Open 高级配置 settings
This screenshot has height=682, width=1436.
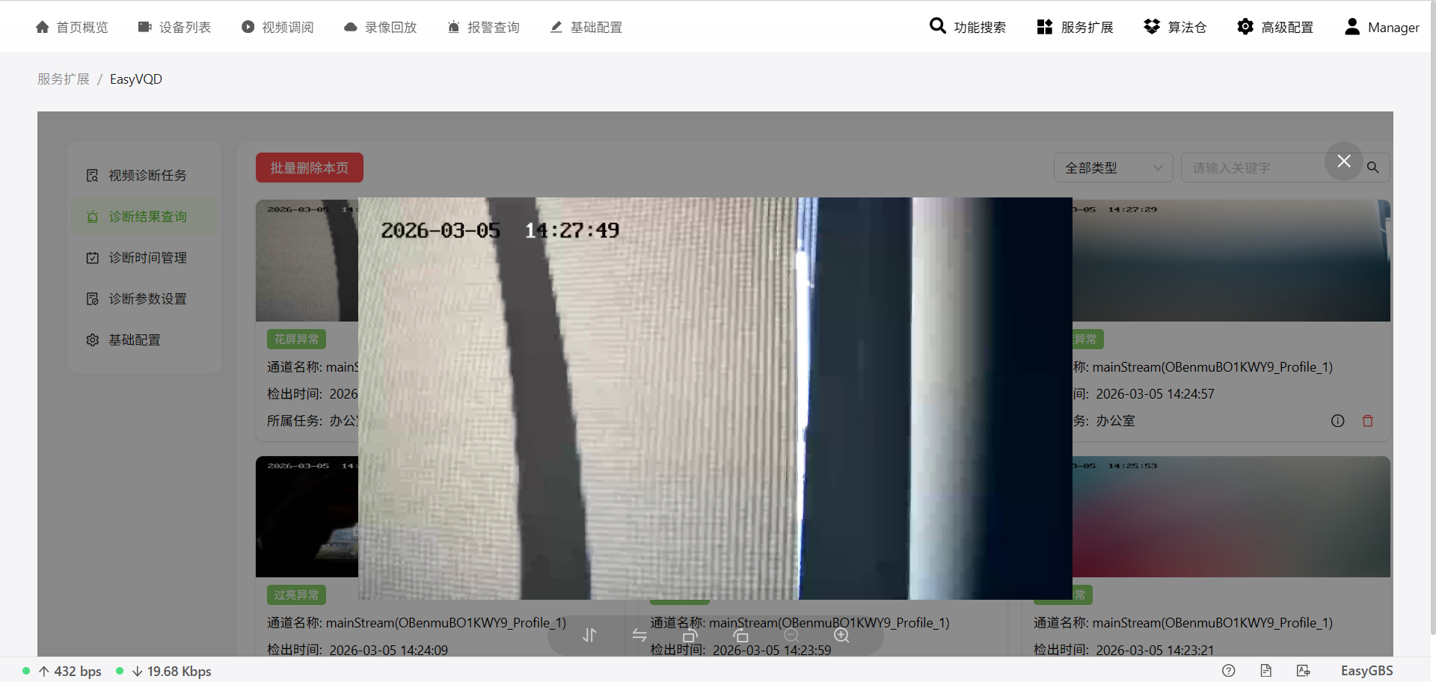point(1275,27)
